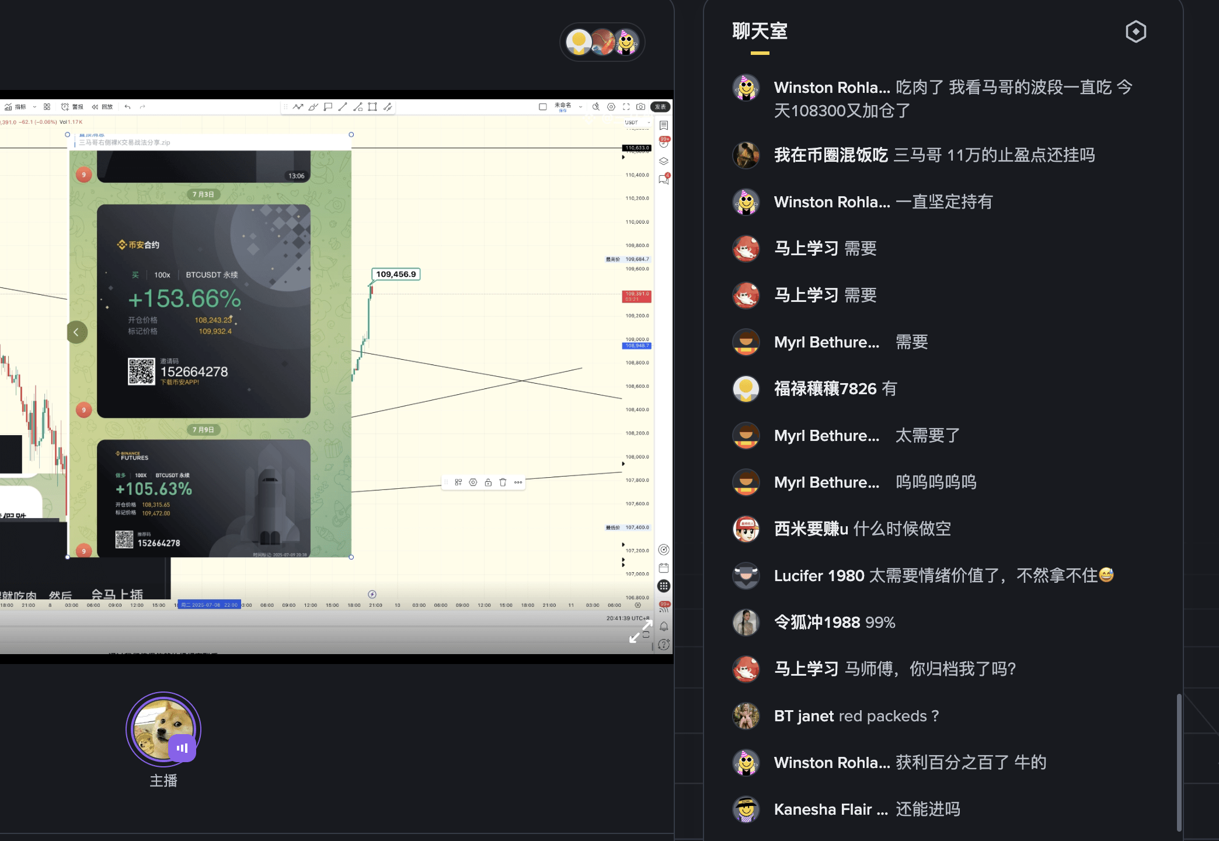Click 我在币圈混饭吃 username in chat

(831, 155)
